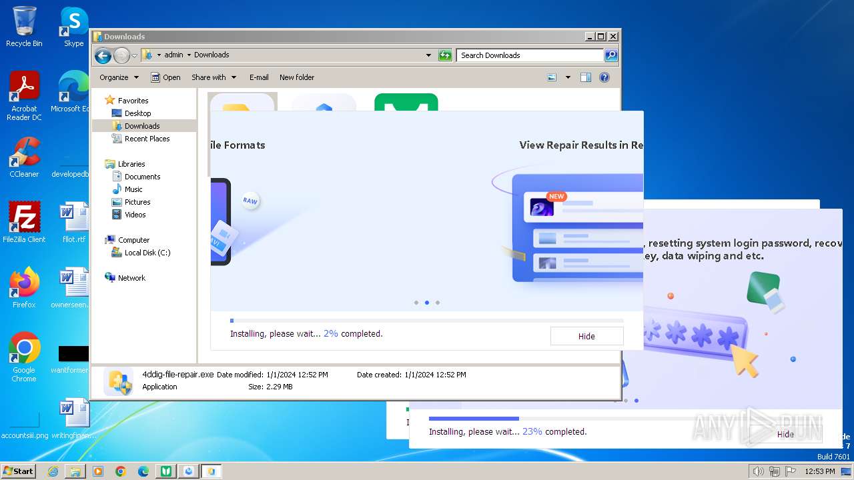Screen dimensions: 854x480
Task: Open the Music library
Action: [x=133, y=189]
